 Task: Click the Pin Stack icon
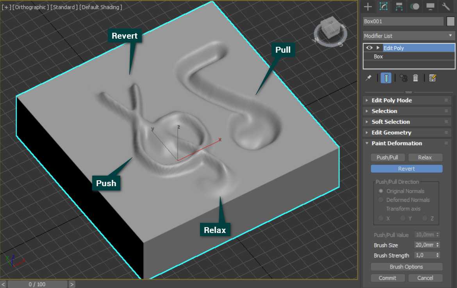(x=368, y=78)
